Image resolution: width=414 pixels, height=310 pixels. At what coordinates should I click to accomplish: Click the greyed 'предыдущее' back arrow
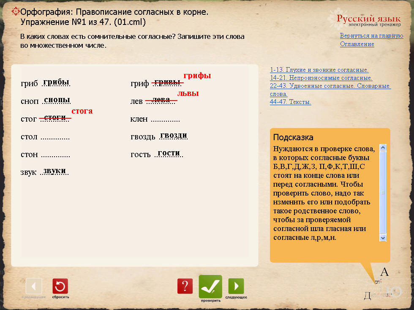[34, 286]
